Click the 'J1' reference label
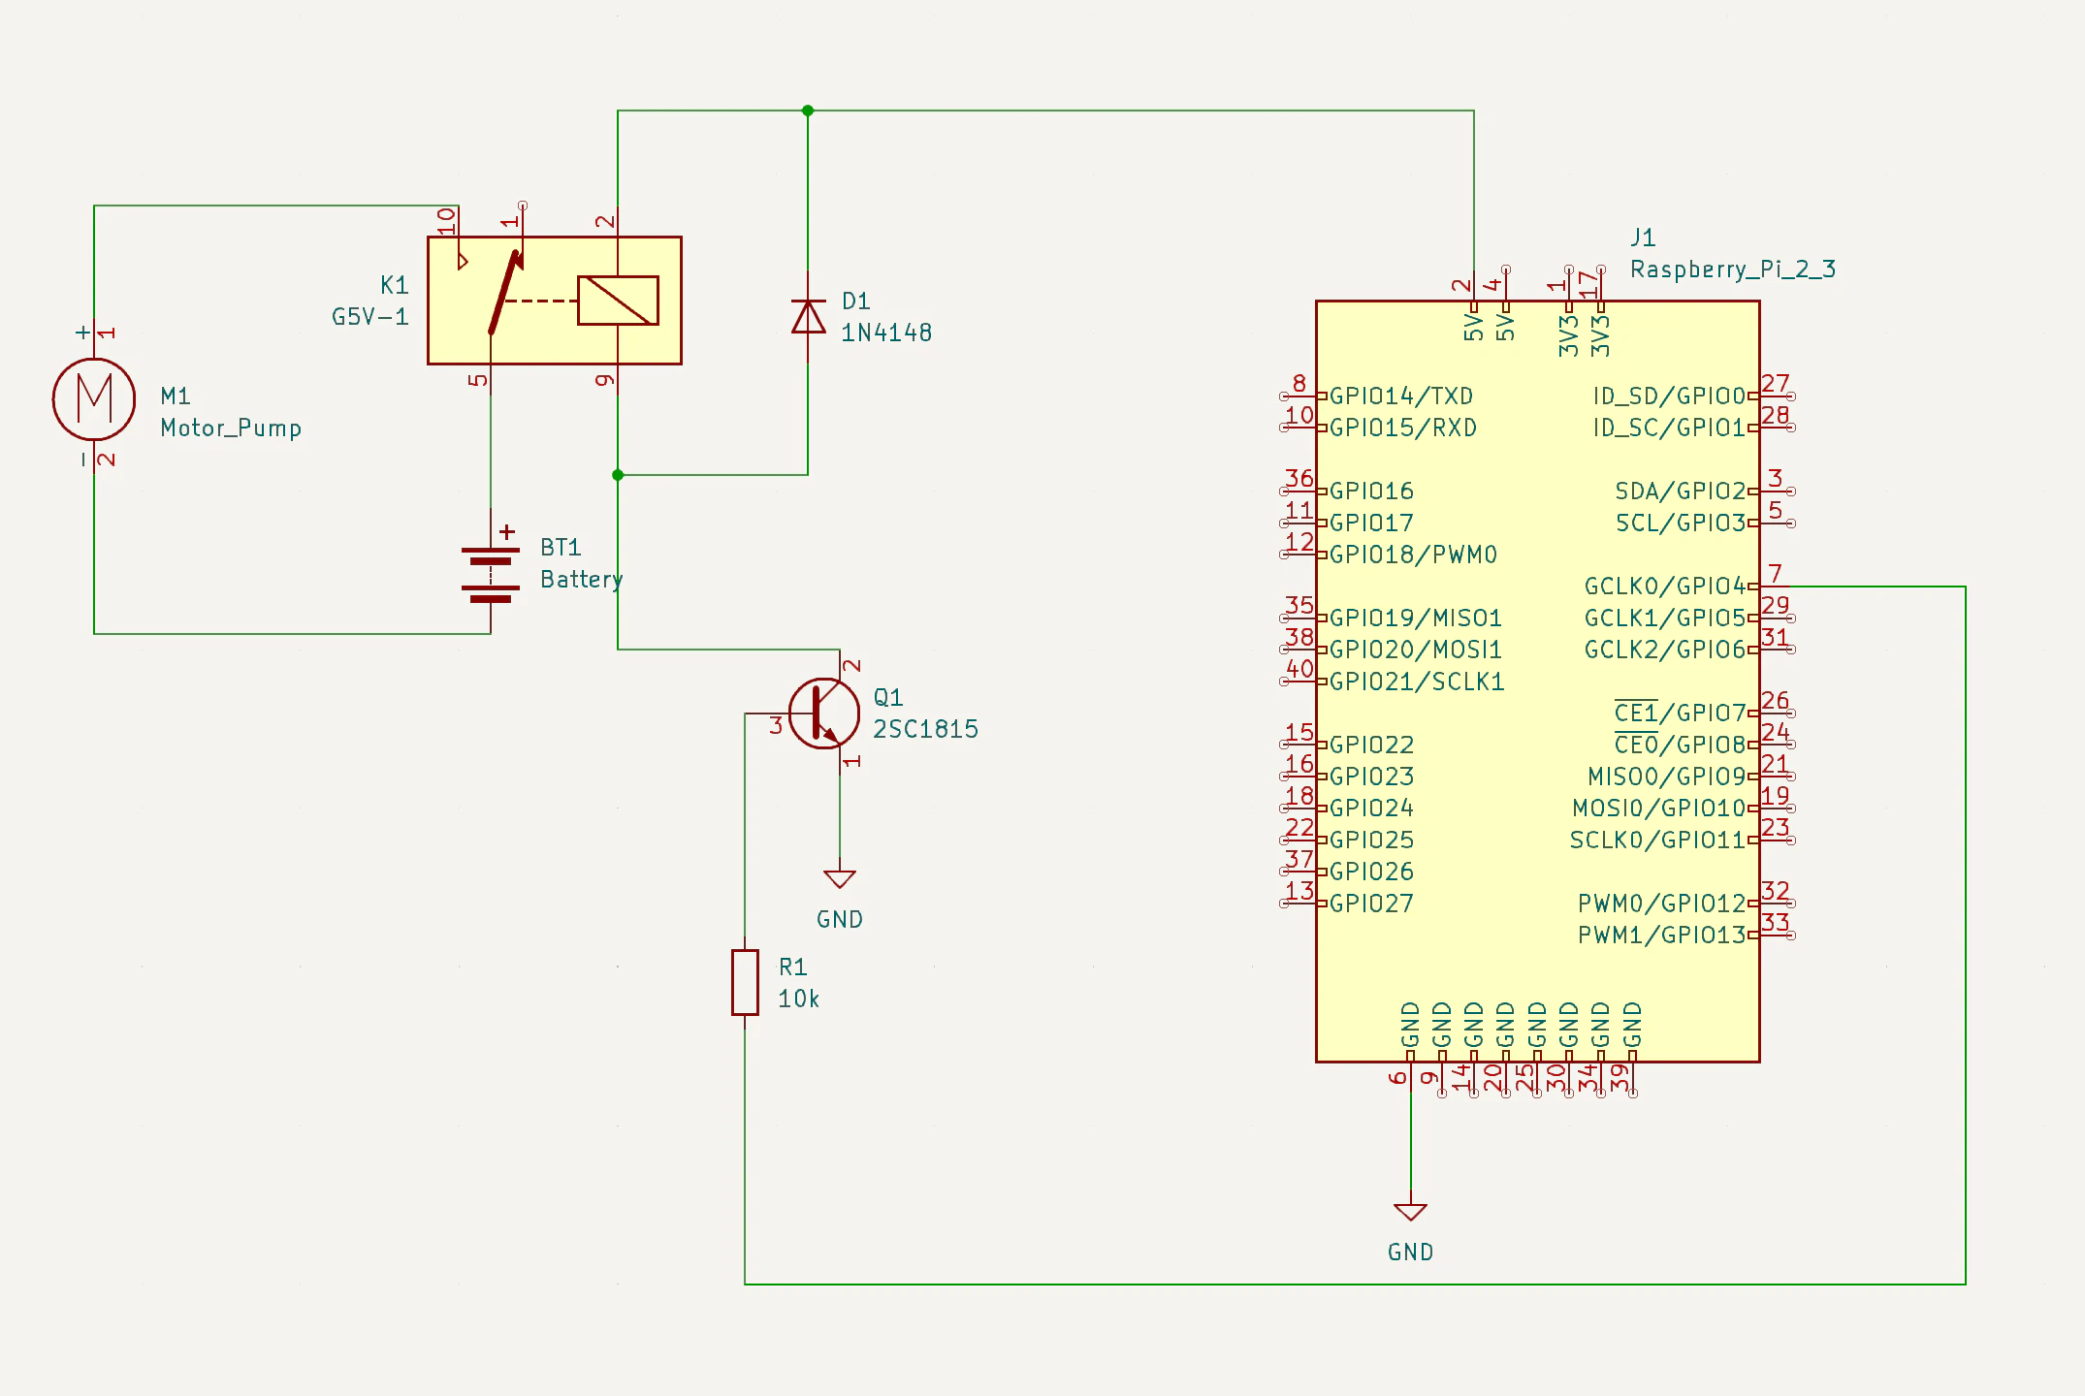Viewport: 2085px width, 1396px height. [1643, 238]
